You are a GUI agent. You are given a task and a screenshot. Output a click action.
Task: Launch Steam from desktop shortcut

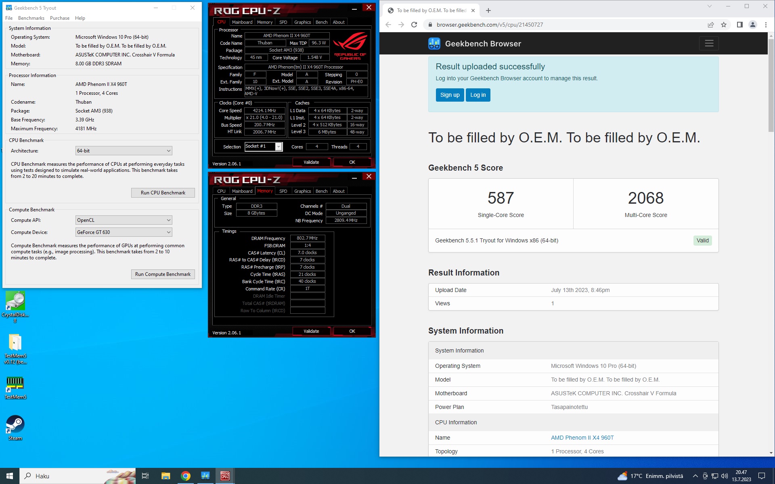[x=15, y=428]
